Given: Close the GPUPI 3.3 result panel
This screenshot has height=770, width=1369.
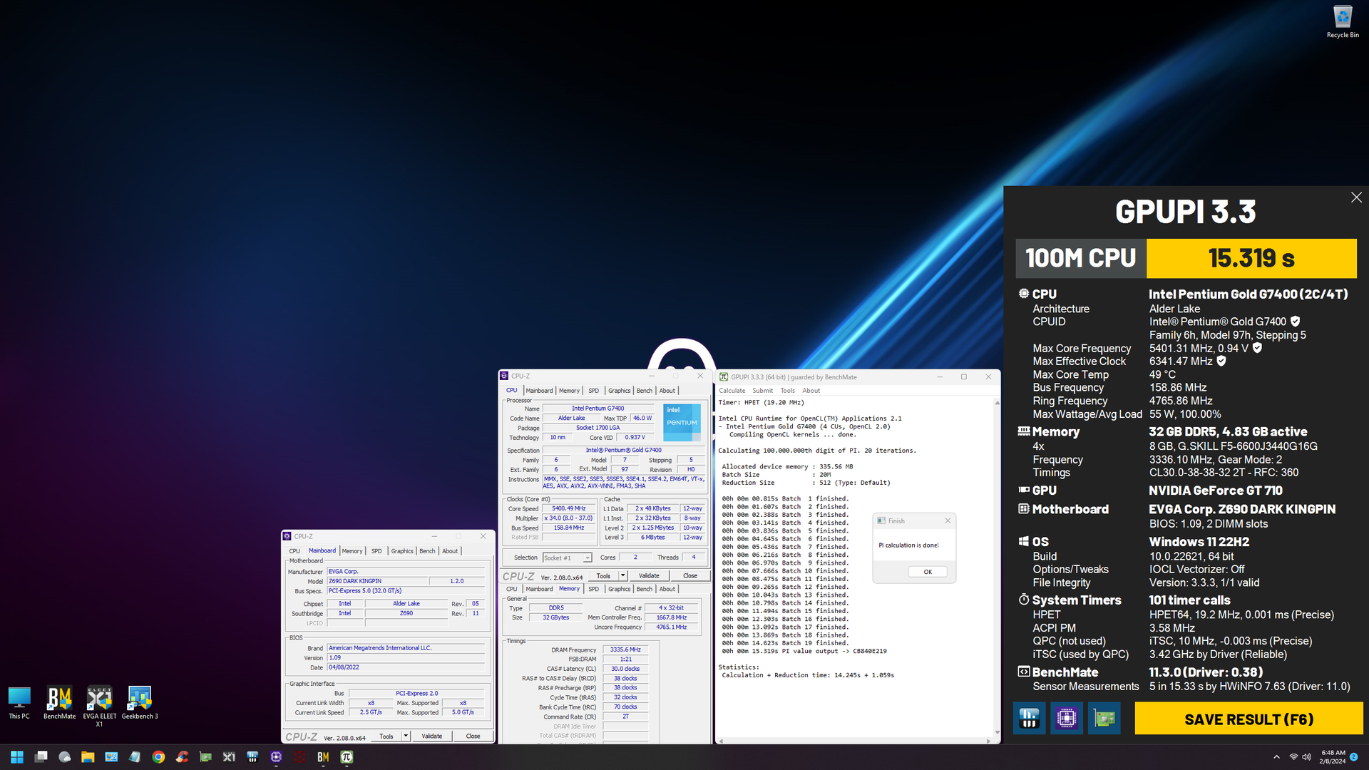Looking at the screenshot, I should [x=1356, y=197].
